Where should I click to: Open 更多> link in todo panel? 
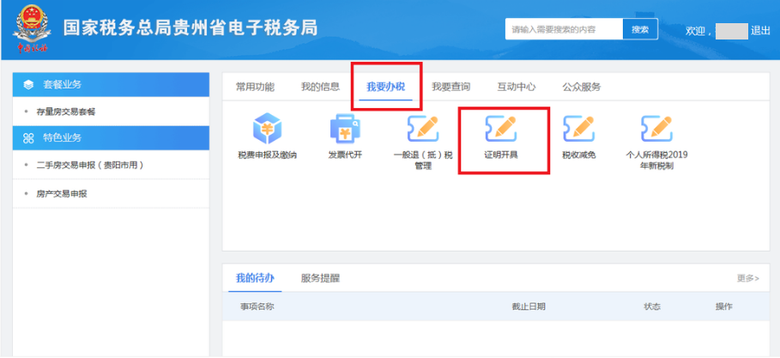[x=748, y=278]
